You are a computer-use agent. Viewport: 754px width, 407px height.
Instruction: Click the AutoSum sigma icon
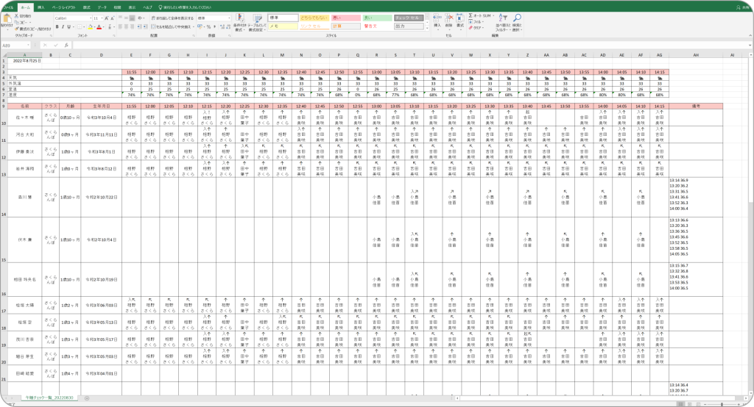pos(471,16)
